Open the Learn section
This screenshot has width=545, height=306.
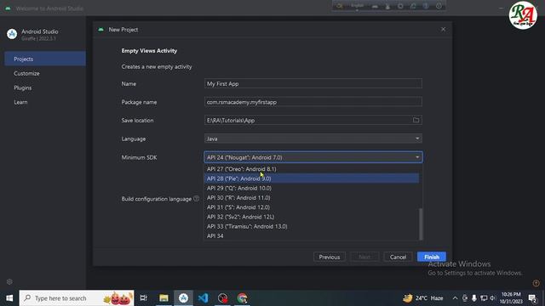point(20,102)
